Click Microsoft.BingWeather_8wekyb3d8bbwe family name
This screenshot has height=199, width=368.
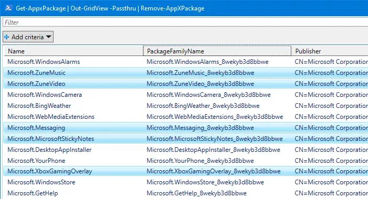pos(203,106)
